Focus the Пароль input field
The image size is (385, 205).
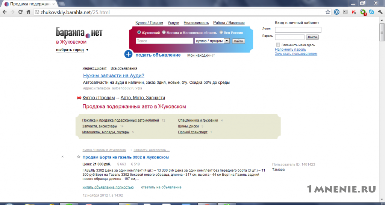[x=290, y=37]
